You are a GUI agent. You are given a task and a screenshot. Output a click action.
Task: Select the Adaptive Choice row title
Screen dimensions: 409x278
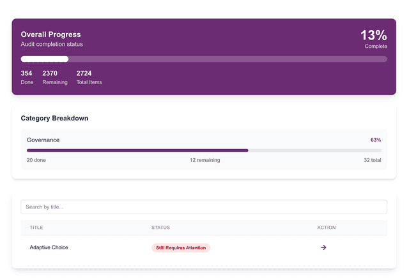pyautogui.click(x=49, y=247)
